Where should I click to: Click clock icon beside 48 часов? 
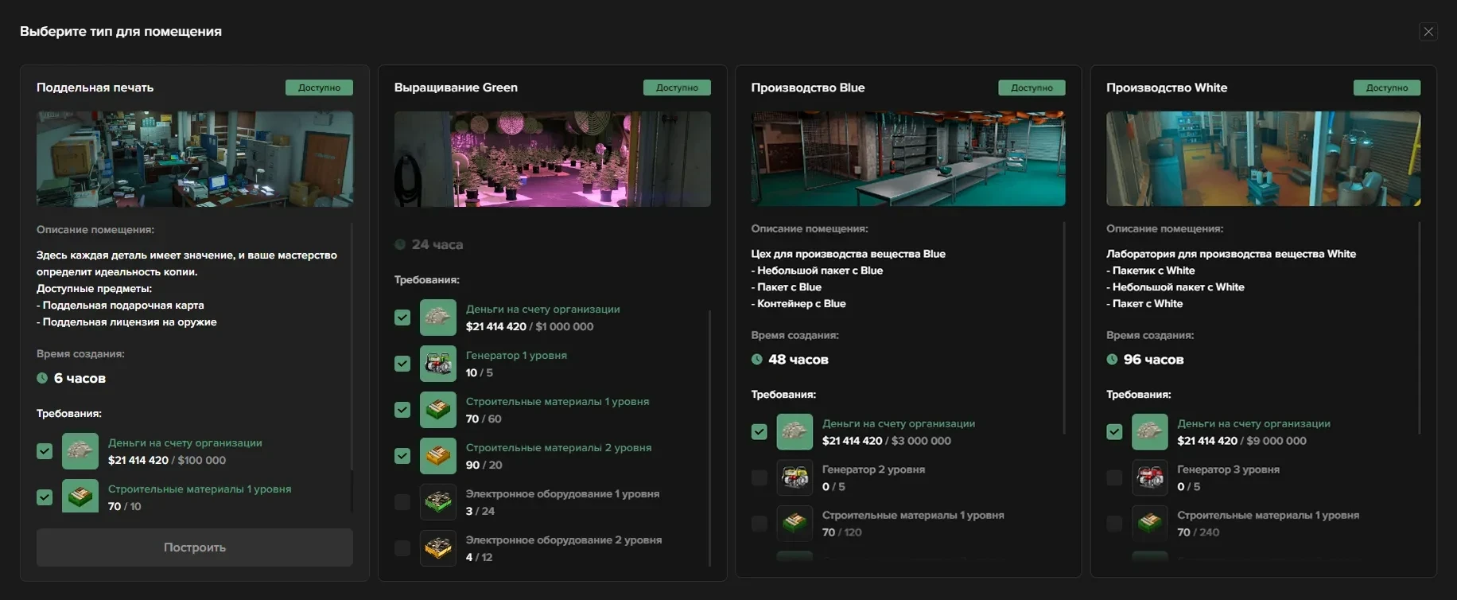[757, 360]
